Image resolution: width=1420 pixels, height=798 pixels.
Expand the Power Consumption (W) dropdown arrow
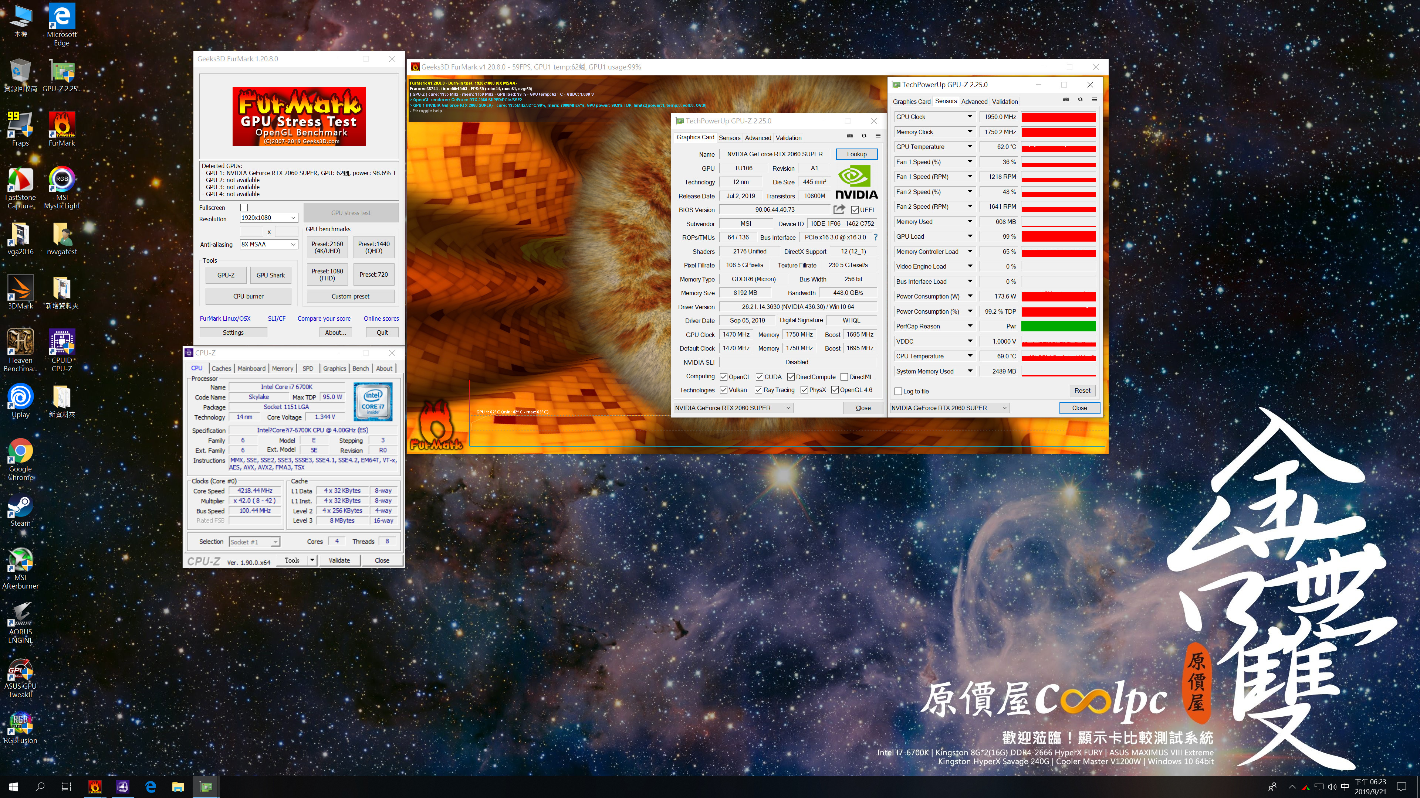[x=970, y=296]
